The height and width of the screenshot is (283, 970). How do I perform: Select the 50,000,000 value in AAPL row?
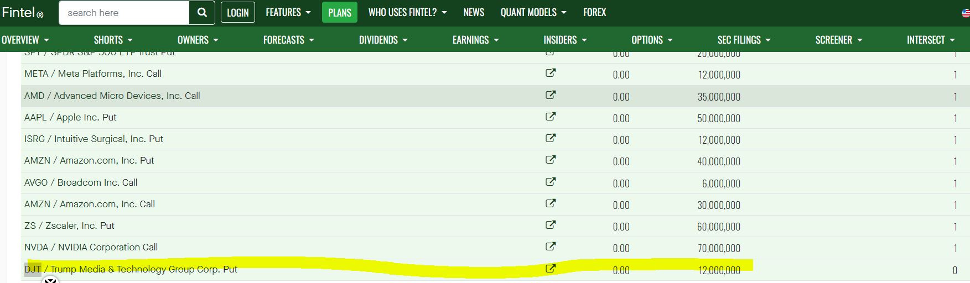[x=719, y=118]
